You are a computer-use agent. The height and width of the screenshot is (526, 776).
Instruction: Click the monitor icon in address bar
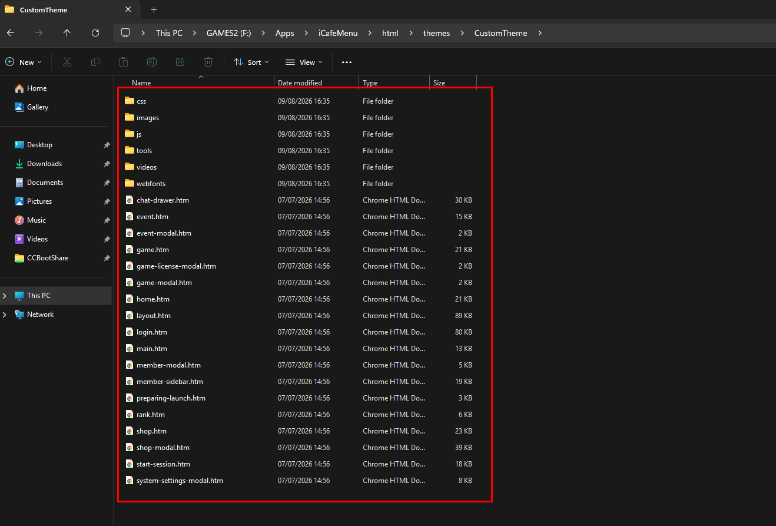(125, 33)
